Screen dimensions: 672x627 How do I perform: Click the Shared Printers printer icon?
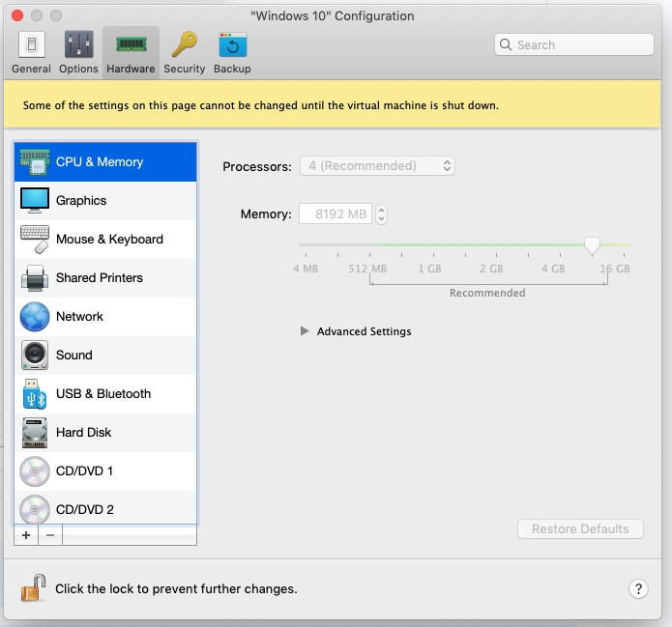click(x=35, y=278)
